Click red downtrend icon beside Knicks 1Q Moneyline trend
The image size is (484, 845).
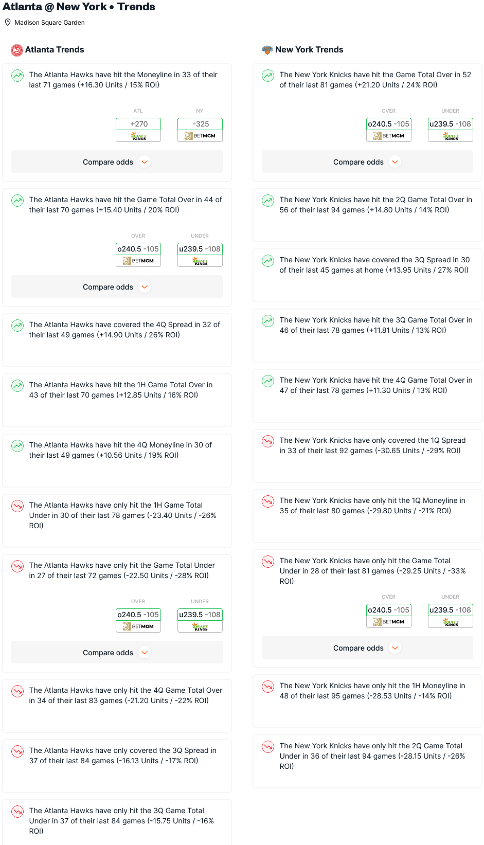268,501
